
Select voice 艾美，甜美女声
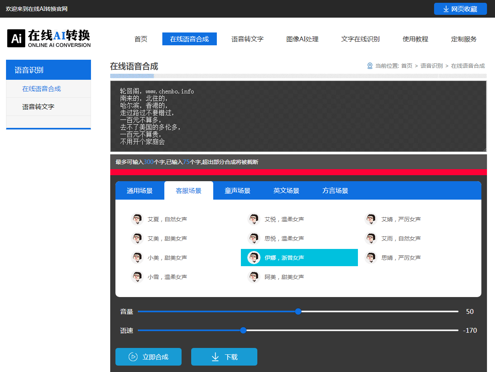pyautogui.click(x=167, y=239)
